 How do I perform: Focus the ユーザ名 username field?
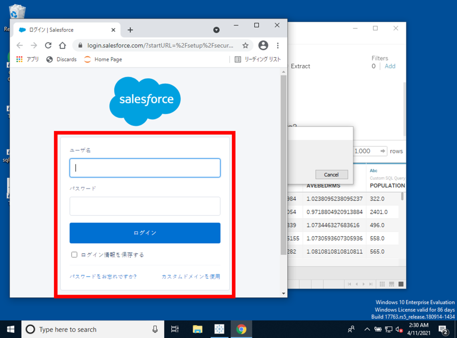point(145,168)
